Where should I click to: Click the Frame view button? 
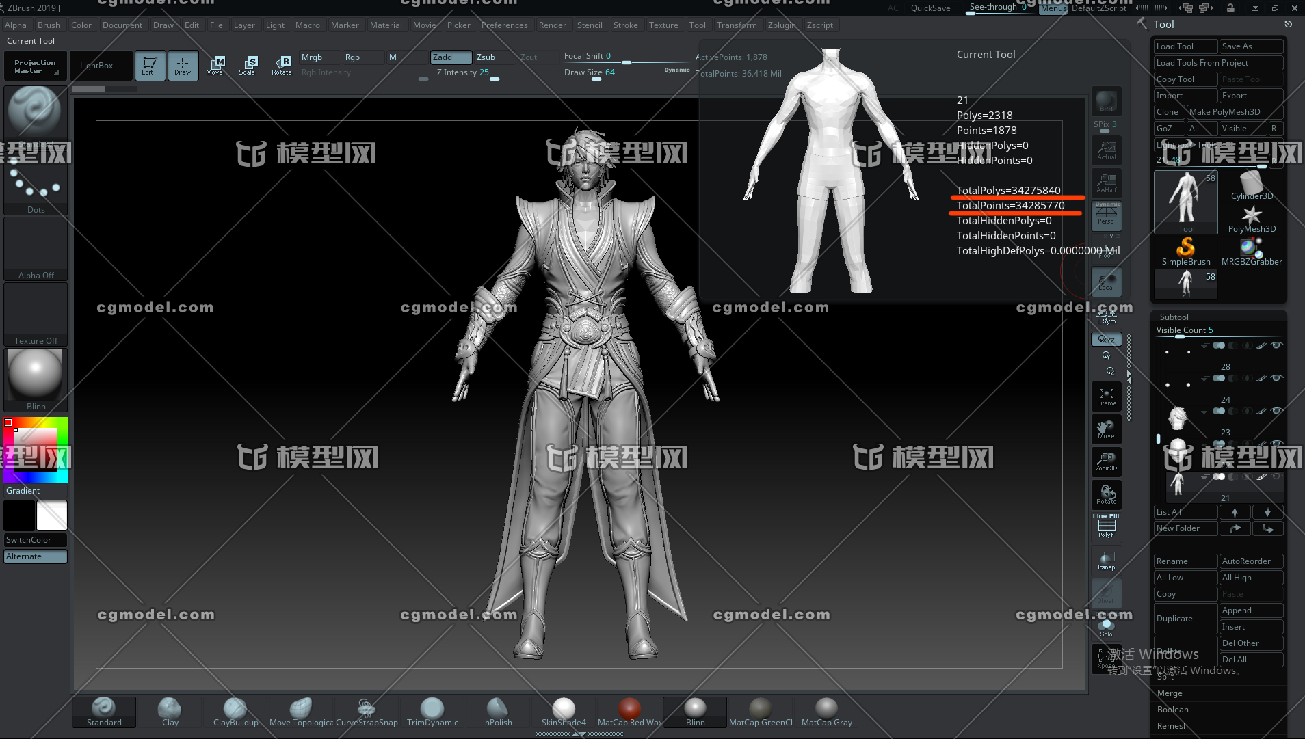pyautogui.click(x=1106, y=397)
